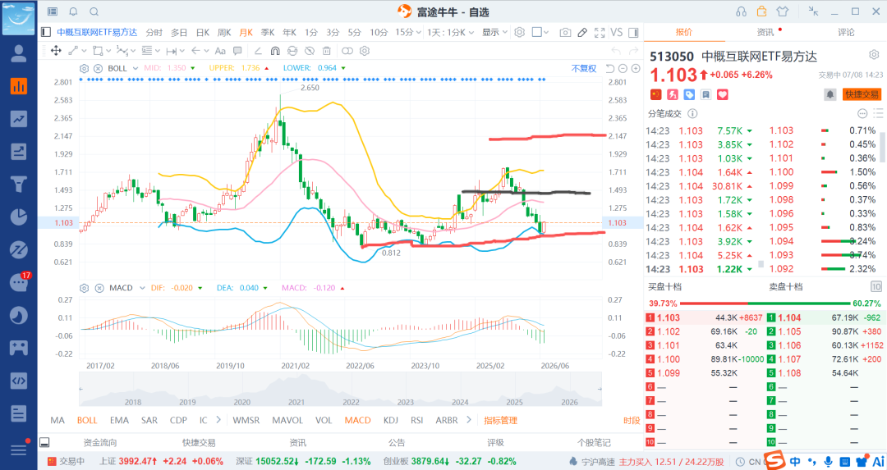Toggle the magnet snap mode
Viewport: 887px width, 470px height.
275,51
